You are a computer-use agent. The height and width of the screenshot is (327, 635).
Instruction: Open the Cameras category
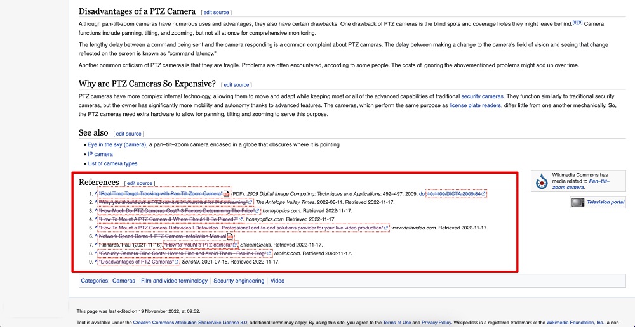[124, 281]
